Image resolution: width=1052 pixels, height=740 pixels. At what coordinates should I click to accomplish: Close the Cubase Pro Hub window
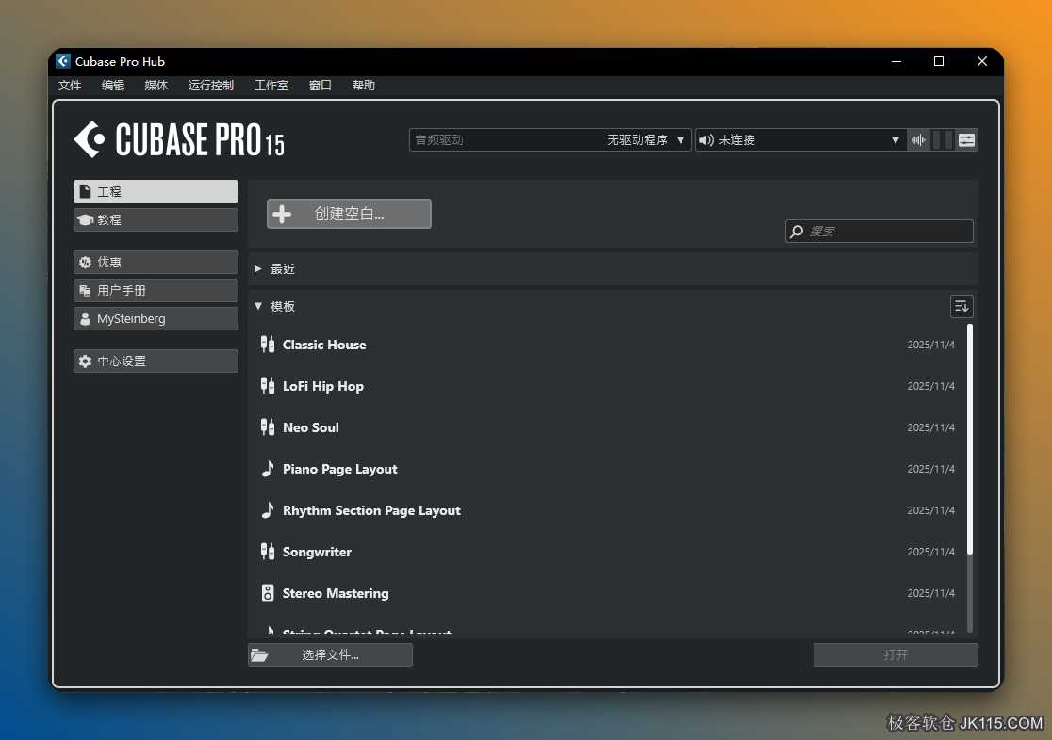click(x=981, y=61)
